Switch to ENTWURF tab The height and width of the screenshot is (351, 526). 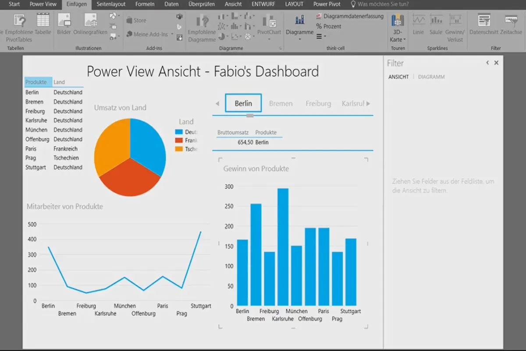(x=263, y=4)
